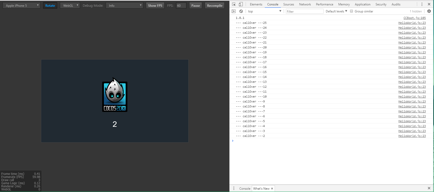Focus the console Filter input
The width and height of the screenshot is (434, 192).
tap(304, 11)
